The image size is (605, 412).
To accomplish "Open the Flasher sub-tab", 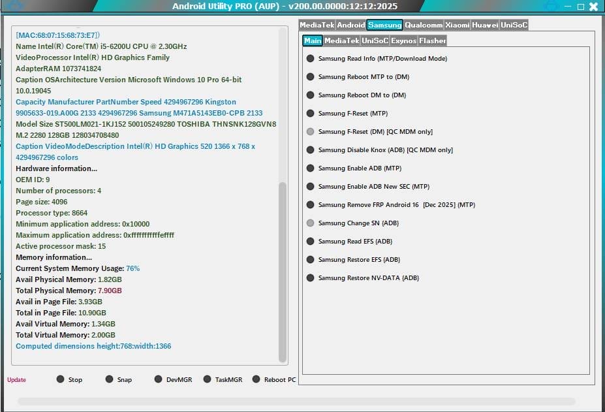I will pyautogui.click(x=433, y=40).
